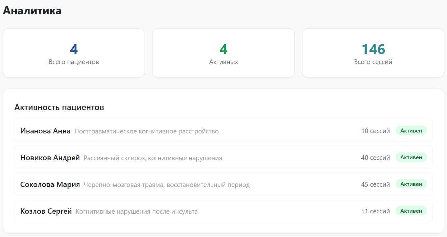Image resolution: width=447 pixels, height=237 pixels.
Task: Click the 51 сессий count for Козлов Сергей
Action: [376, 211]
